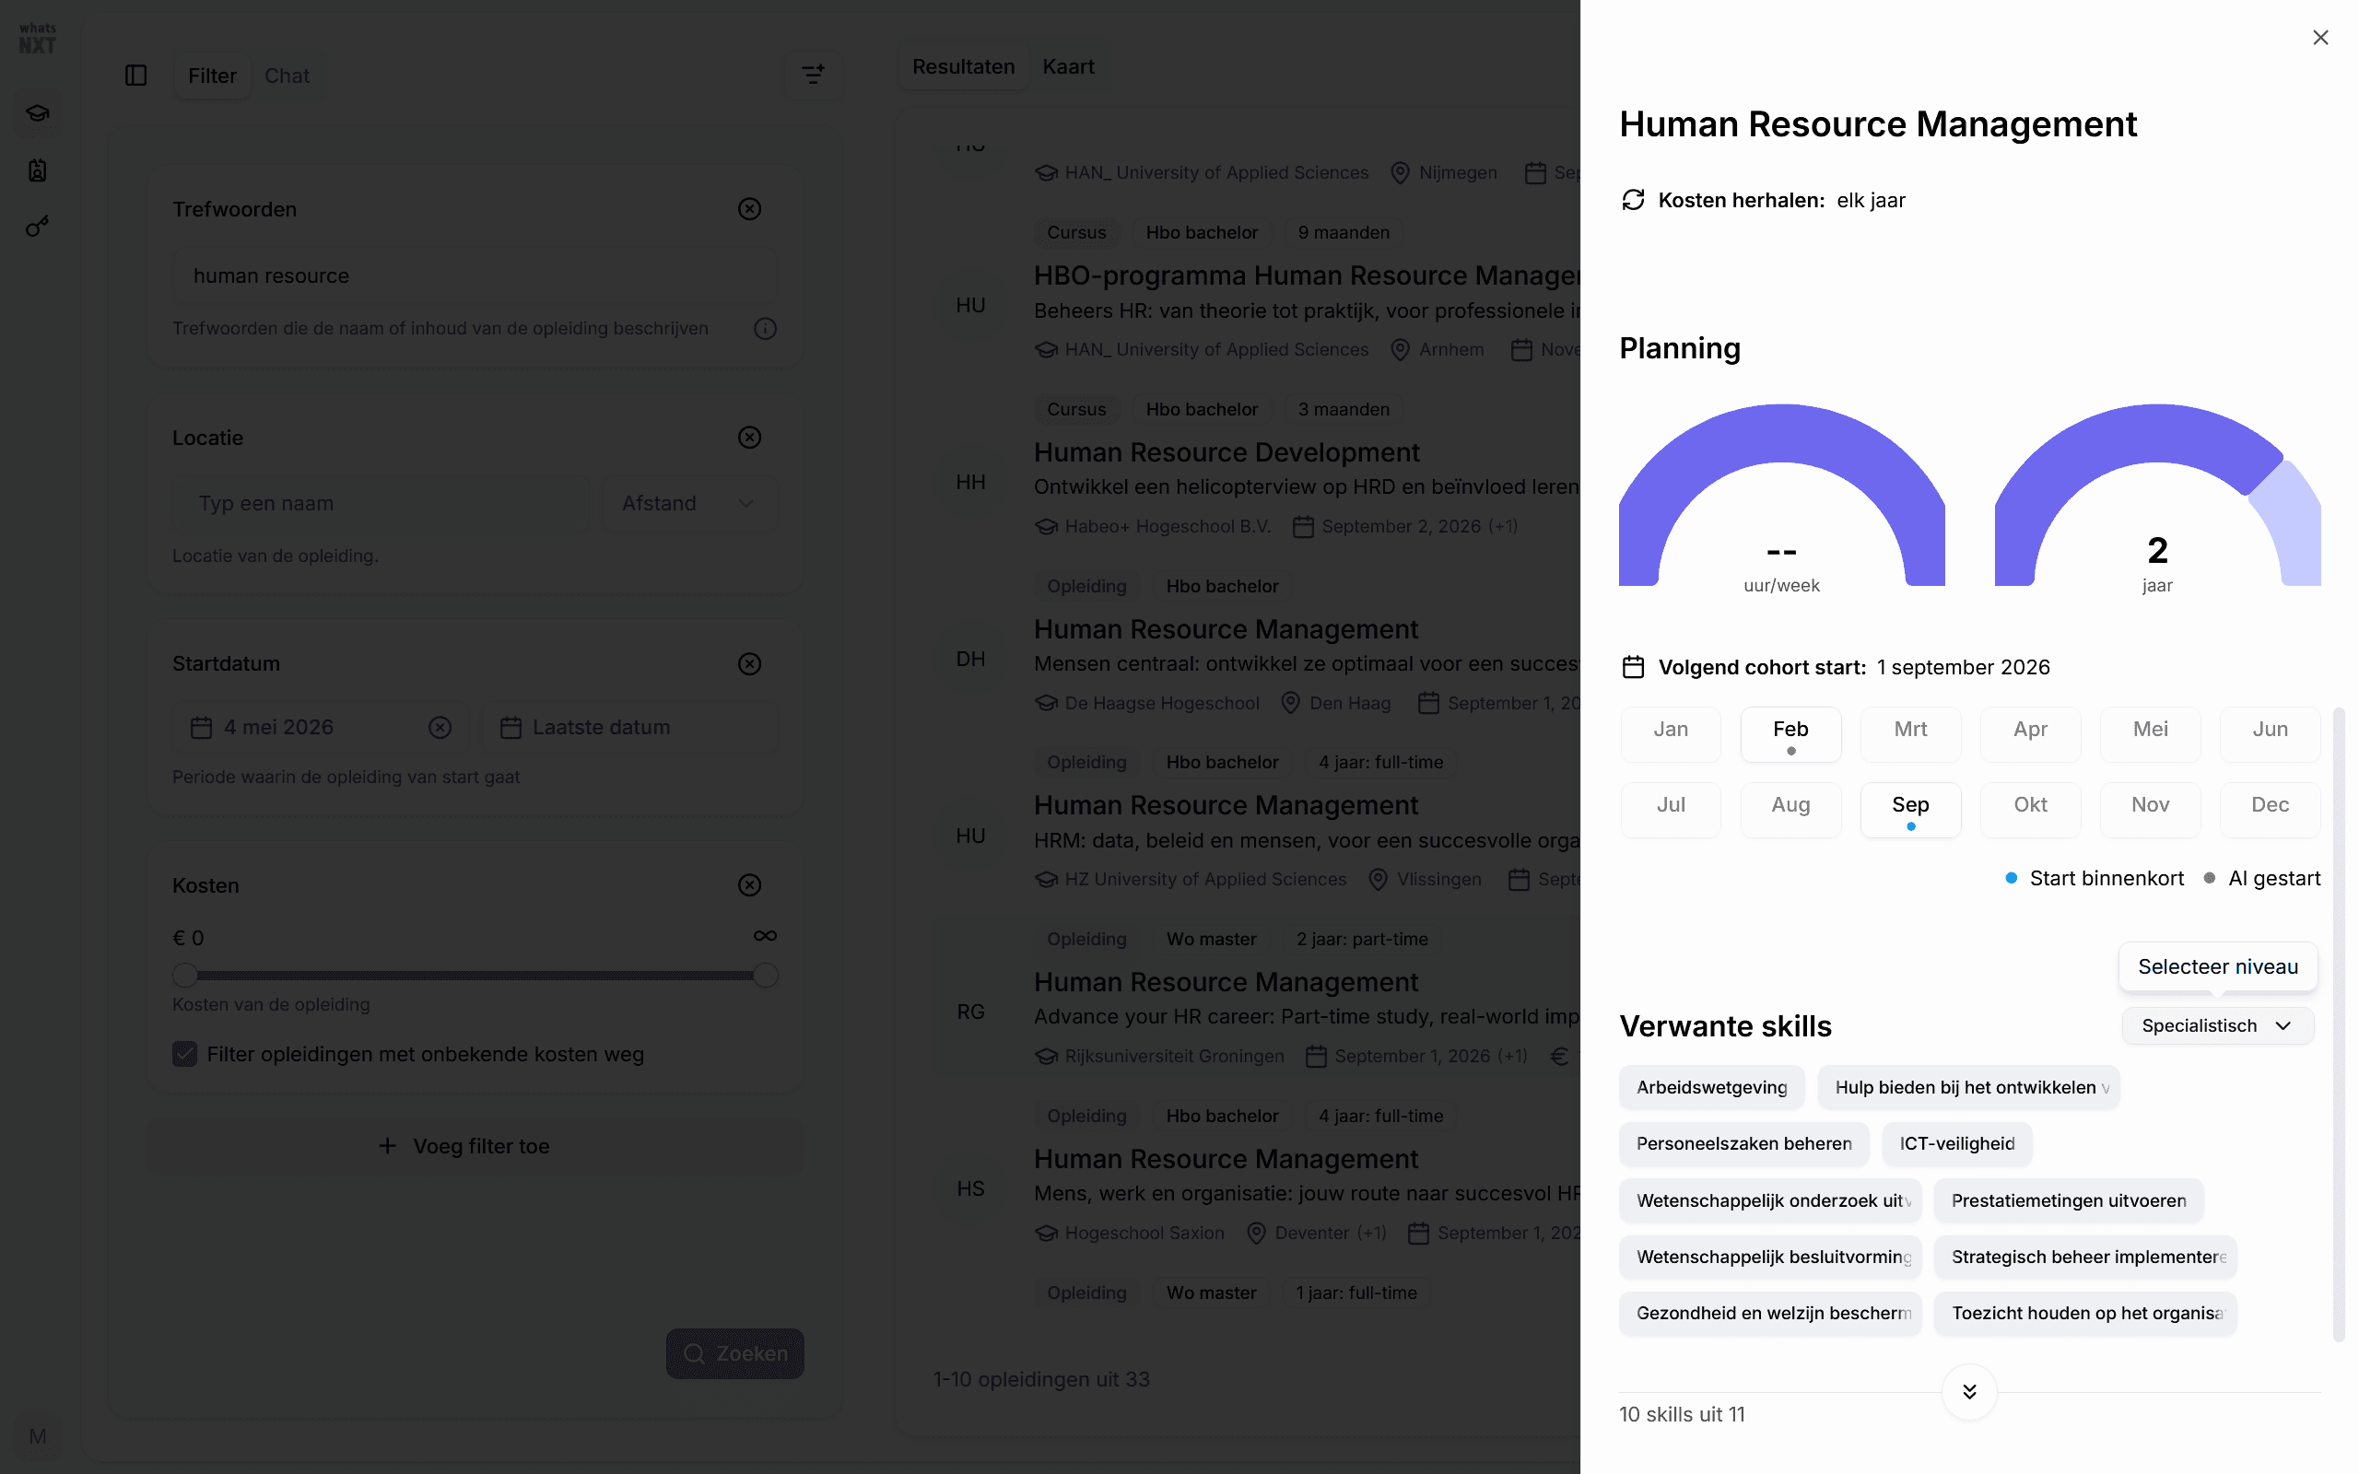Clear the Trefwoorden filter

click(748, 208)
